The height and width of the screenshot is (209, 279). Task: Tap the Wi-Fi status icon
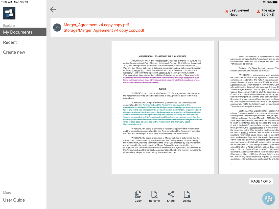(264, 2)
